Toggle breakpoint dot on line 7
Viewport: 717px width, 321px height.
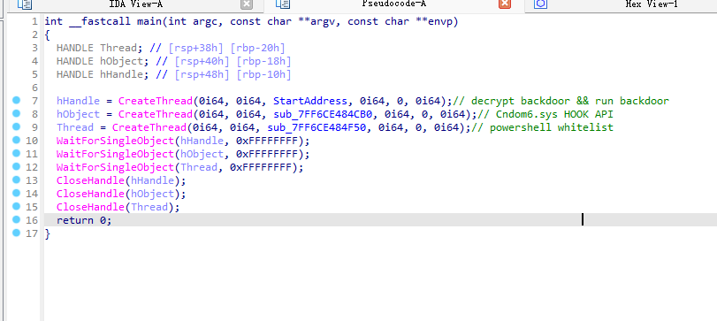tap(17, 100)
